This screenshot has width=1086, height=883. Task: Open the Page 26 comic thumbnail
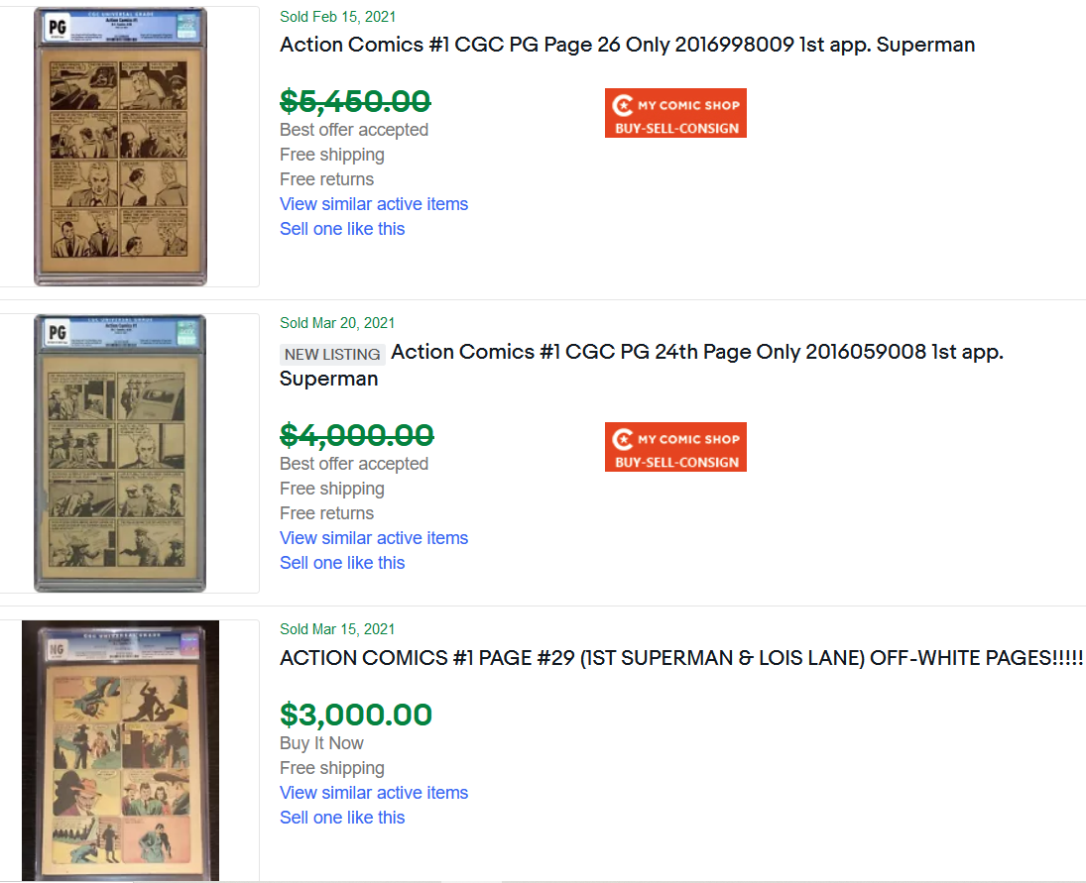point(120,147)
